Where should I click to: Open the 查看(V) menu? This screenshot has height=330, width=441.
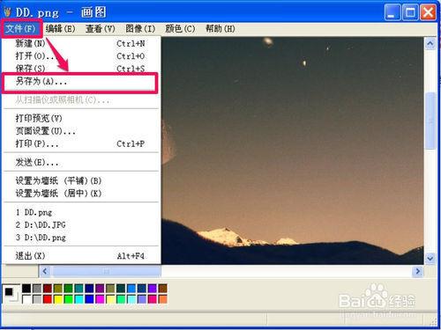point(101,29)
